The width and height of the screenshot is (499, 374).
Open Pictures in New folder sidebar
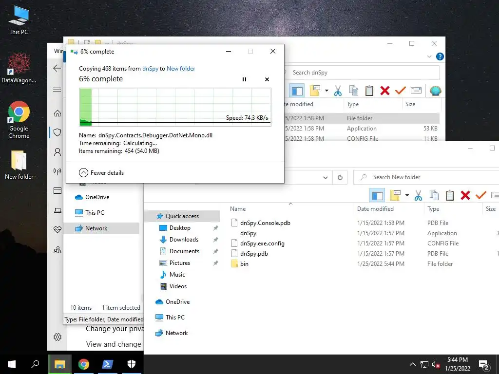pos(179,263)
